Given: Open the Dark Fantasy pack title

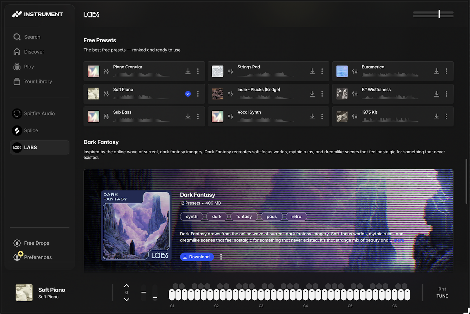Looking at the screenshot, I should (198, 195).
